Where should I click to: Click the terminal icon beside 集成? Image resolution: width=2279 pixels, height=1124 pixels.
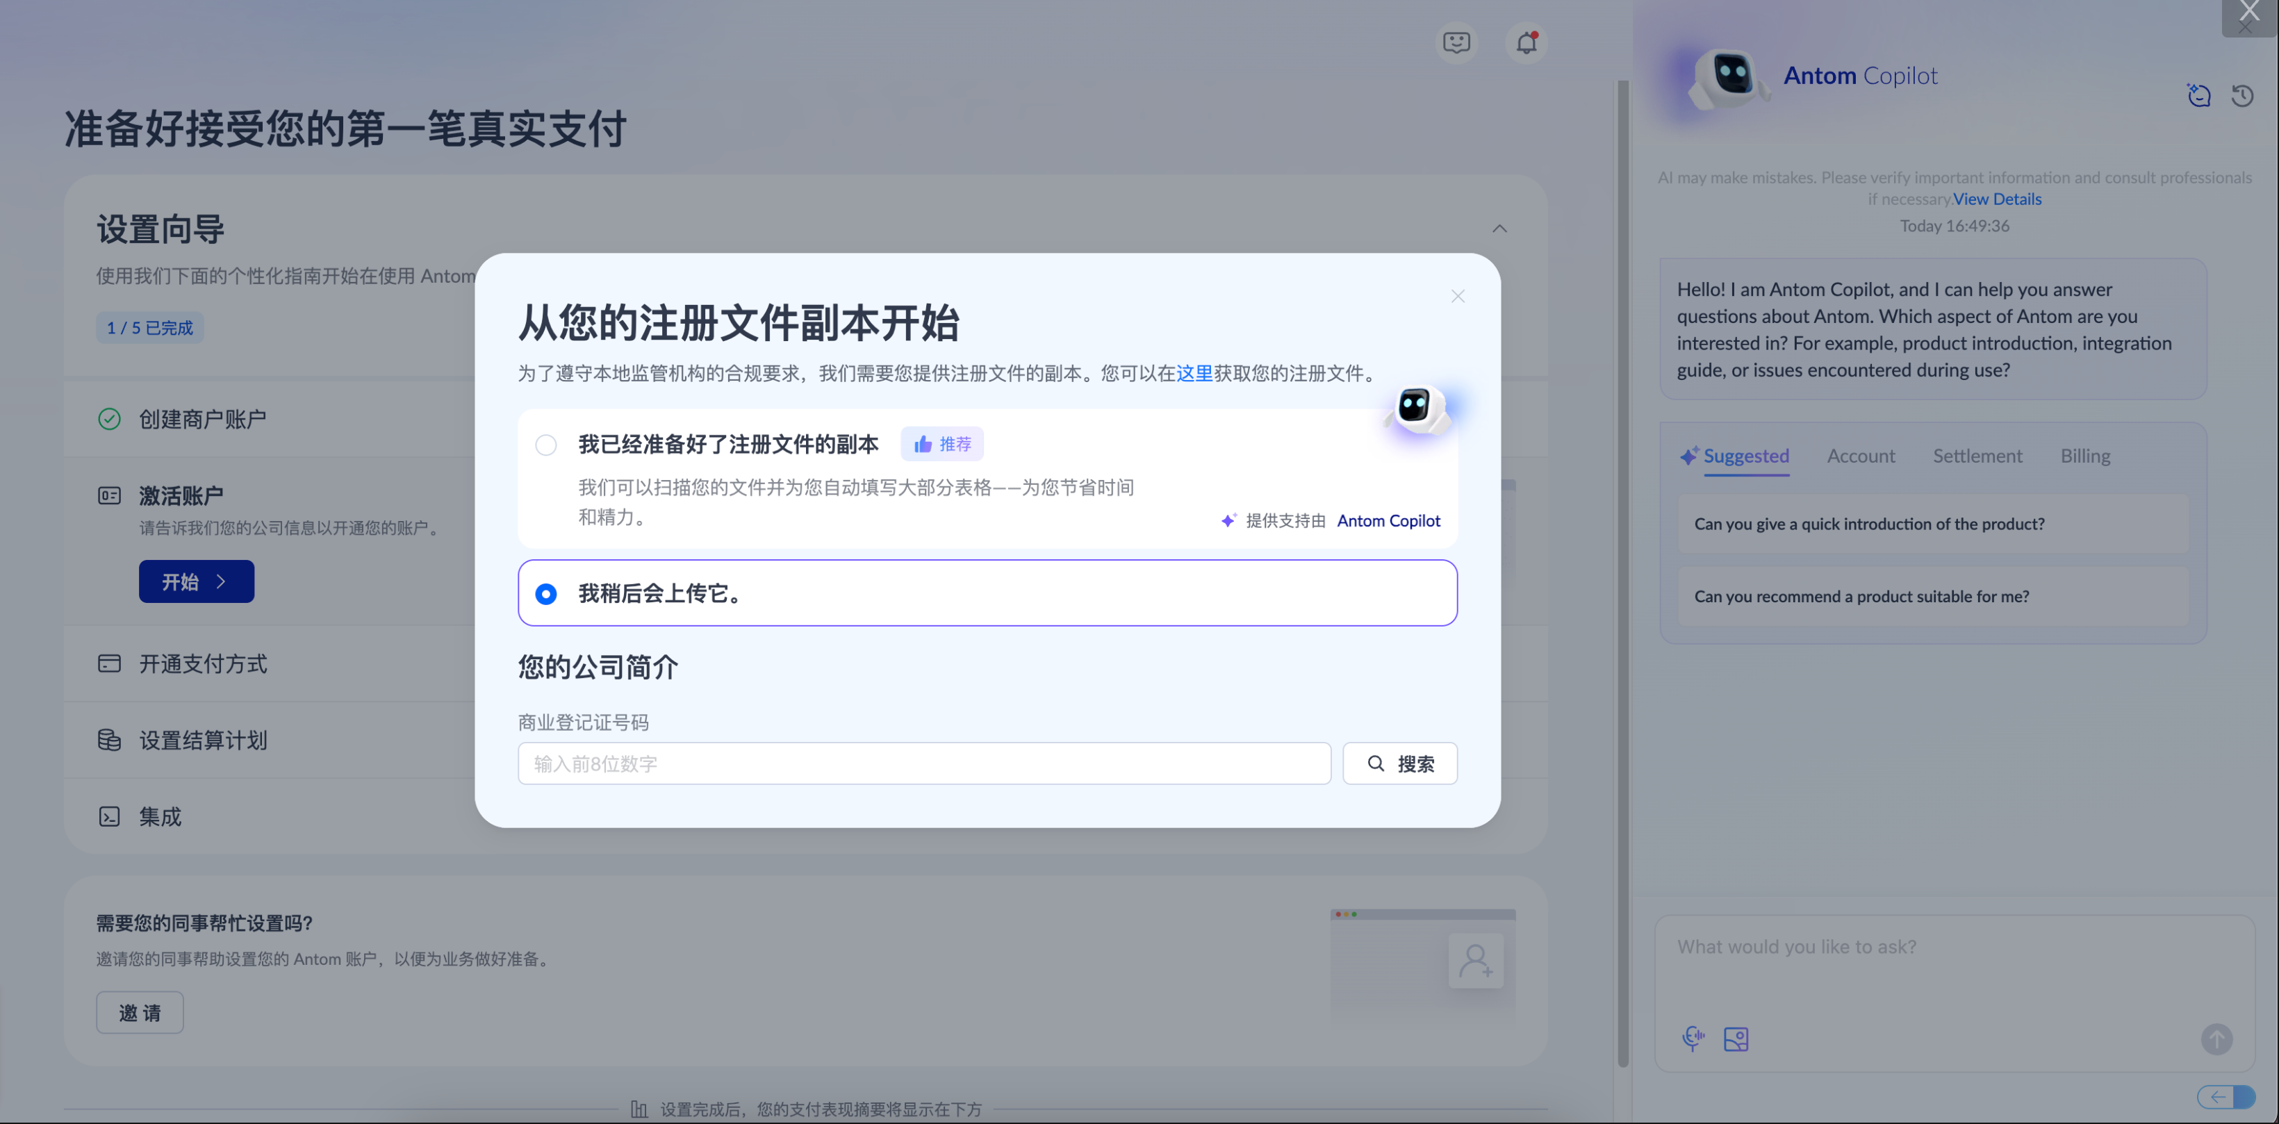click(x=109, y=816)
